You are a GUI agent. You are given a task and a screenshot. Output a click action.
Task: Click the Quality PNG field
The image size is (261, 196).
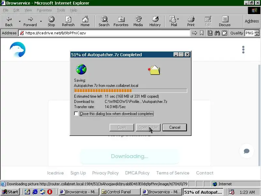click(250, 33)
